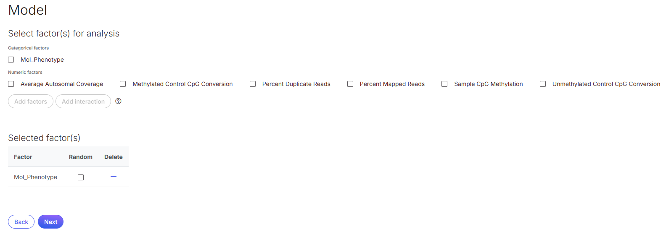Click the Model page heading

tap(28, 10)
